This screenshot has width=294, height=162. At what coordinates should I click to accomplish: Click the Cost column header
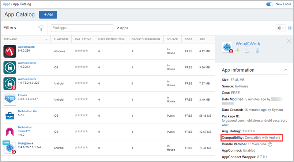coord(188,39)
